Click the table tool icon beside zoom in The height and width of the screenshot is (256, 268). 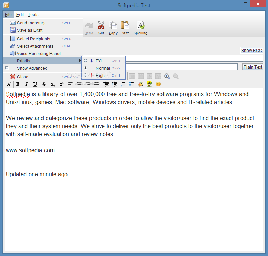(x=158, y=76)
